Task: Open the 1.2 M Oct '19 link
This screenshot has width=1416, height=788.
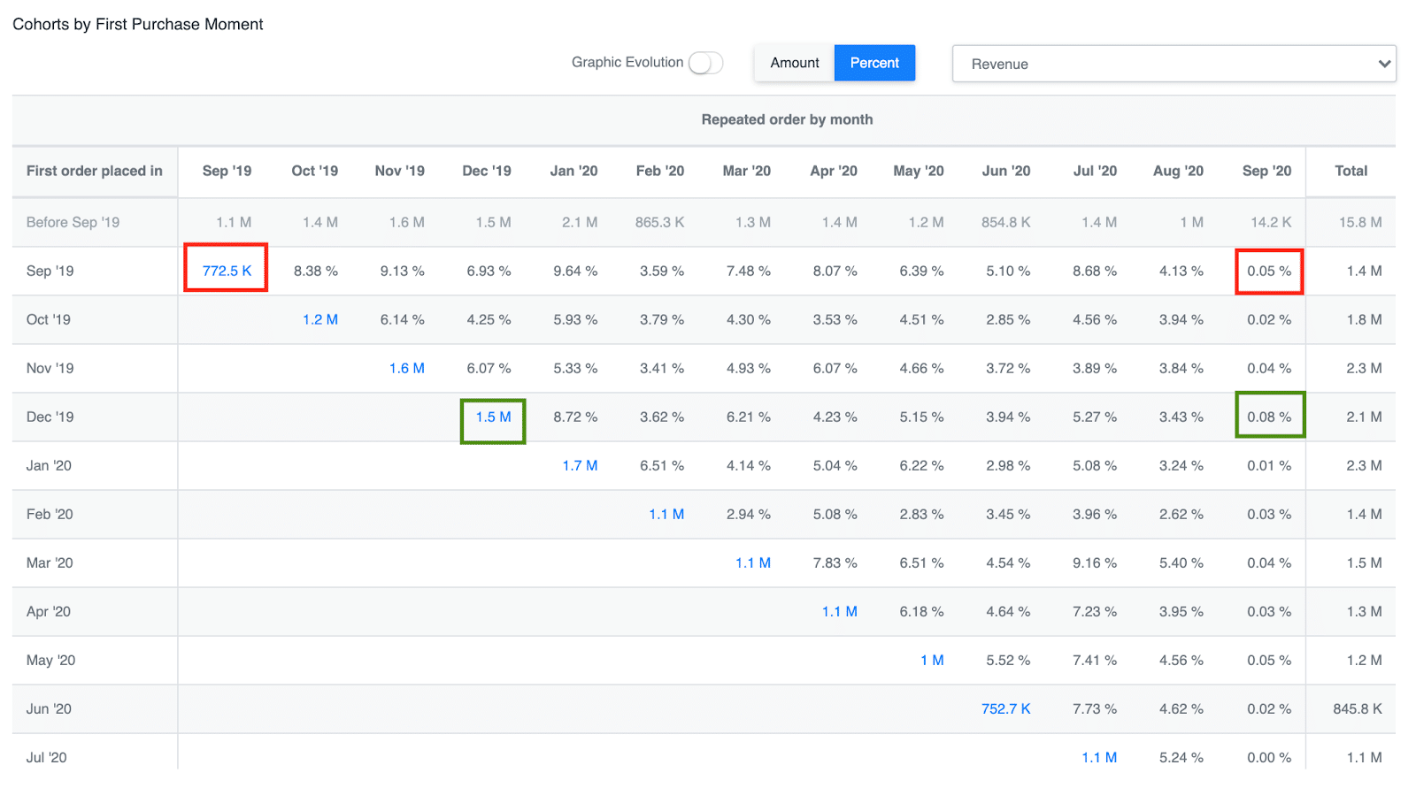Action: (320, 319)
